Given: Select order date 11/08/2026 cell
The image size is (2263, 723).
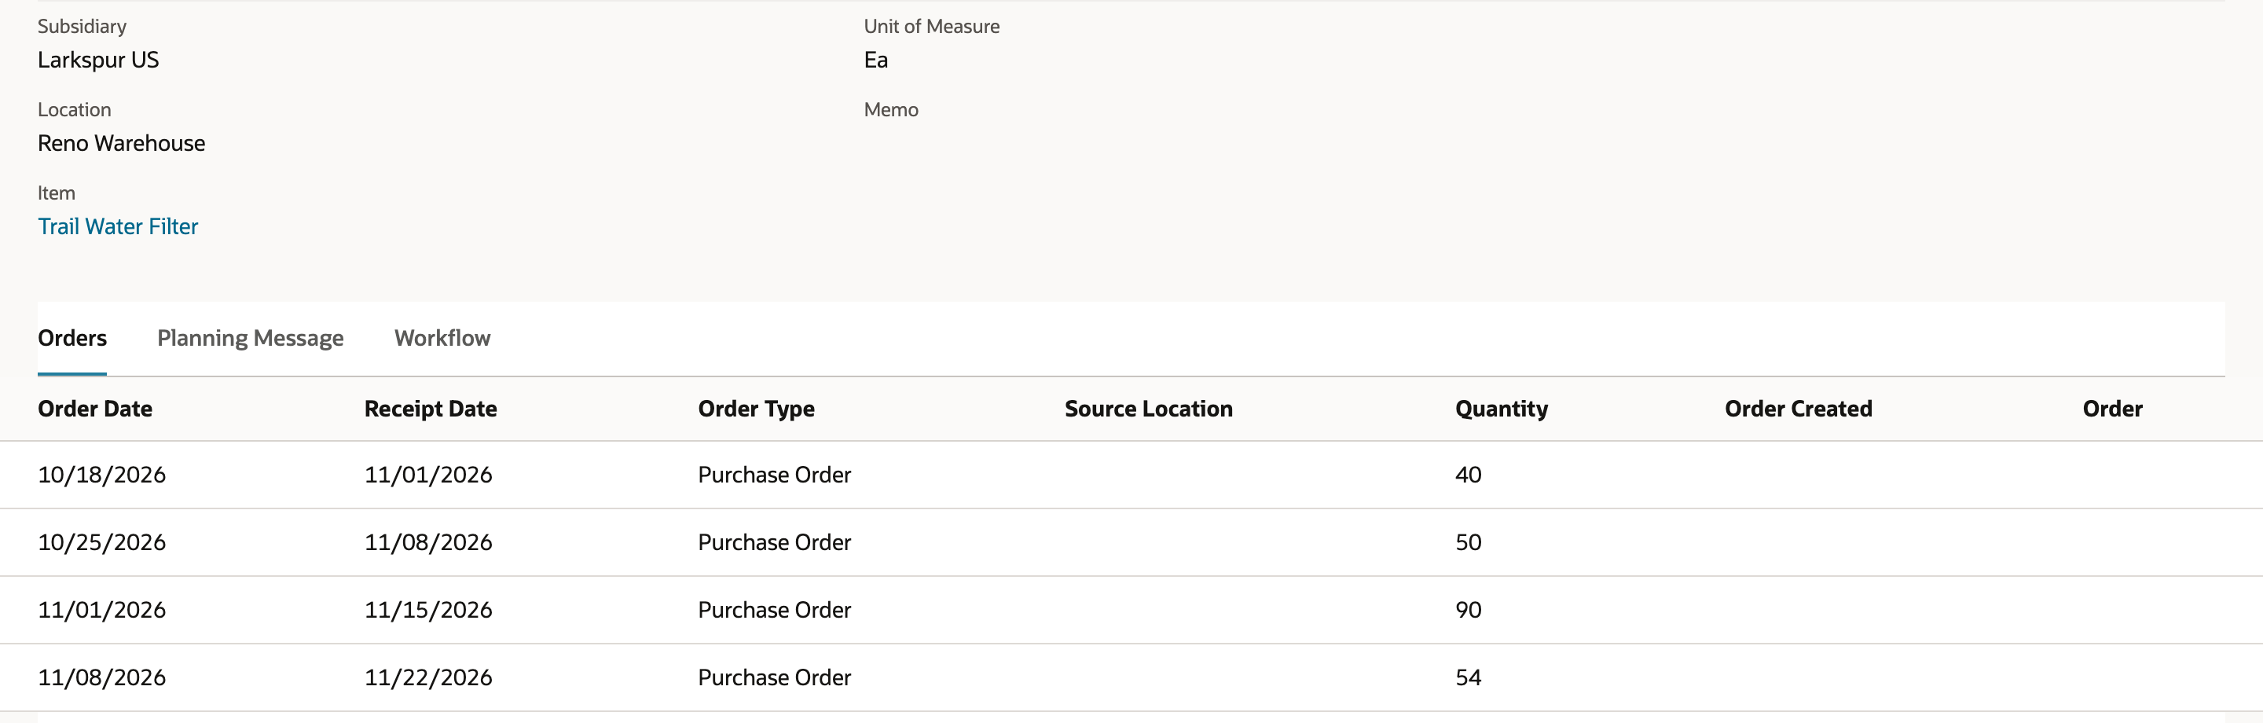Looking at the screenshot, I should click(x=102, y=677).
